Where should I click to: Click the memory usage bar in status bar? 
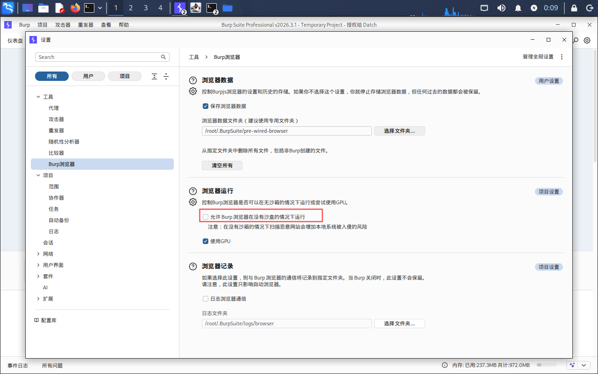(x=546, y=365)
